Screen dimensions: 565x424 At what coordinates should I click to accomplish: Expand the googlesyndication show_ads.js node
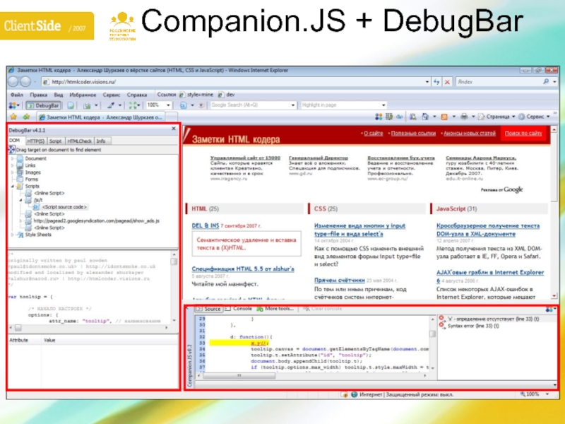tap(21, 220)
